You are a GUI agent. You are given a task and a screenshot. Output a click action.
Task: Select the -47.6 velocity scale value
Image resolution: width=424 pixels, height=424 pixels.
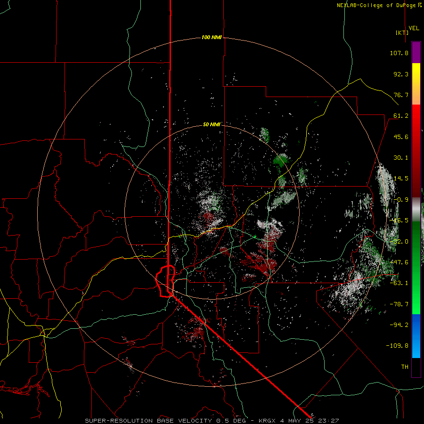399,262
